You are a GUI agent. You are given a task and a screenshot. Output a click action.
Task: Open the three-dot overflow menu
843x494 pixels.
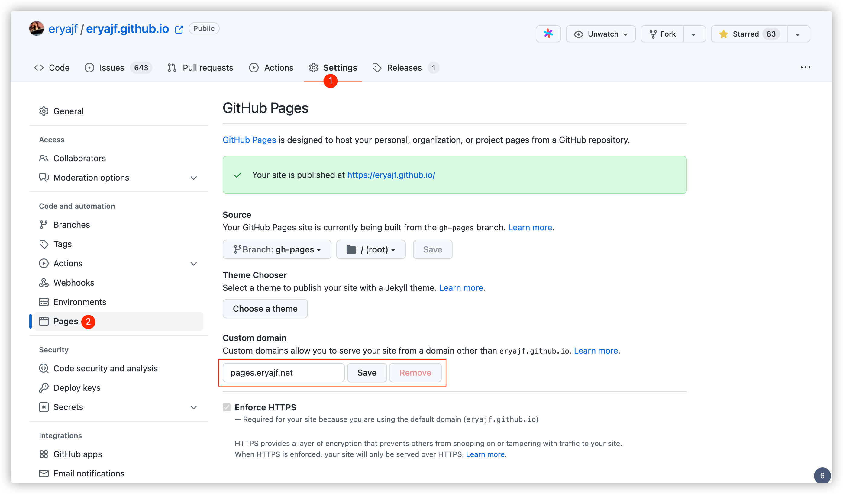pos(805,68)
